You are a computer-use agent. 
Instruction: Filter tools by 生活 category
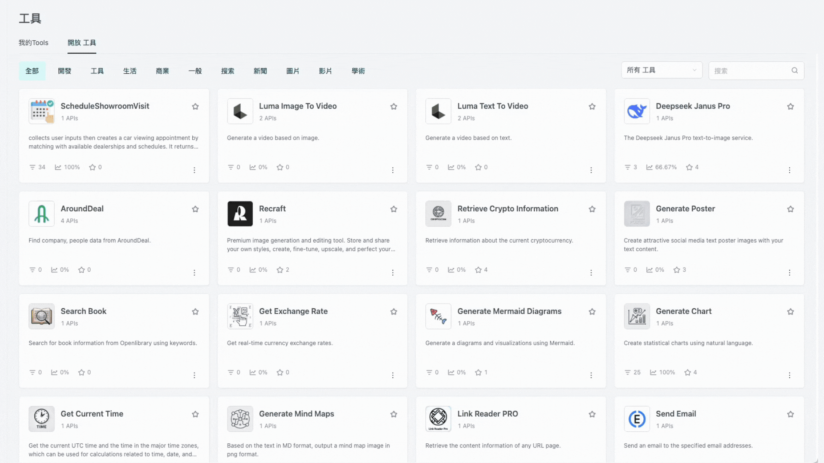[x=130, y=71]
